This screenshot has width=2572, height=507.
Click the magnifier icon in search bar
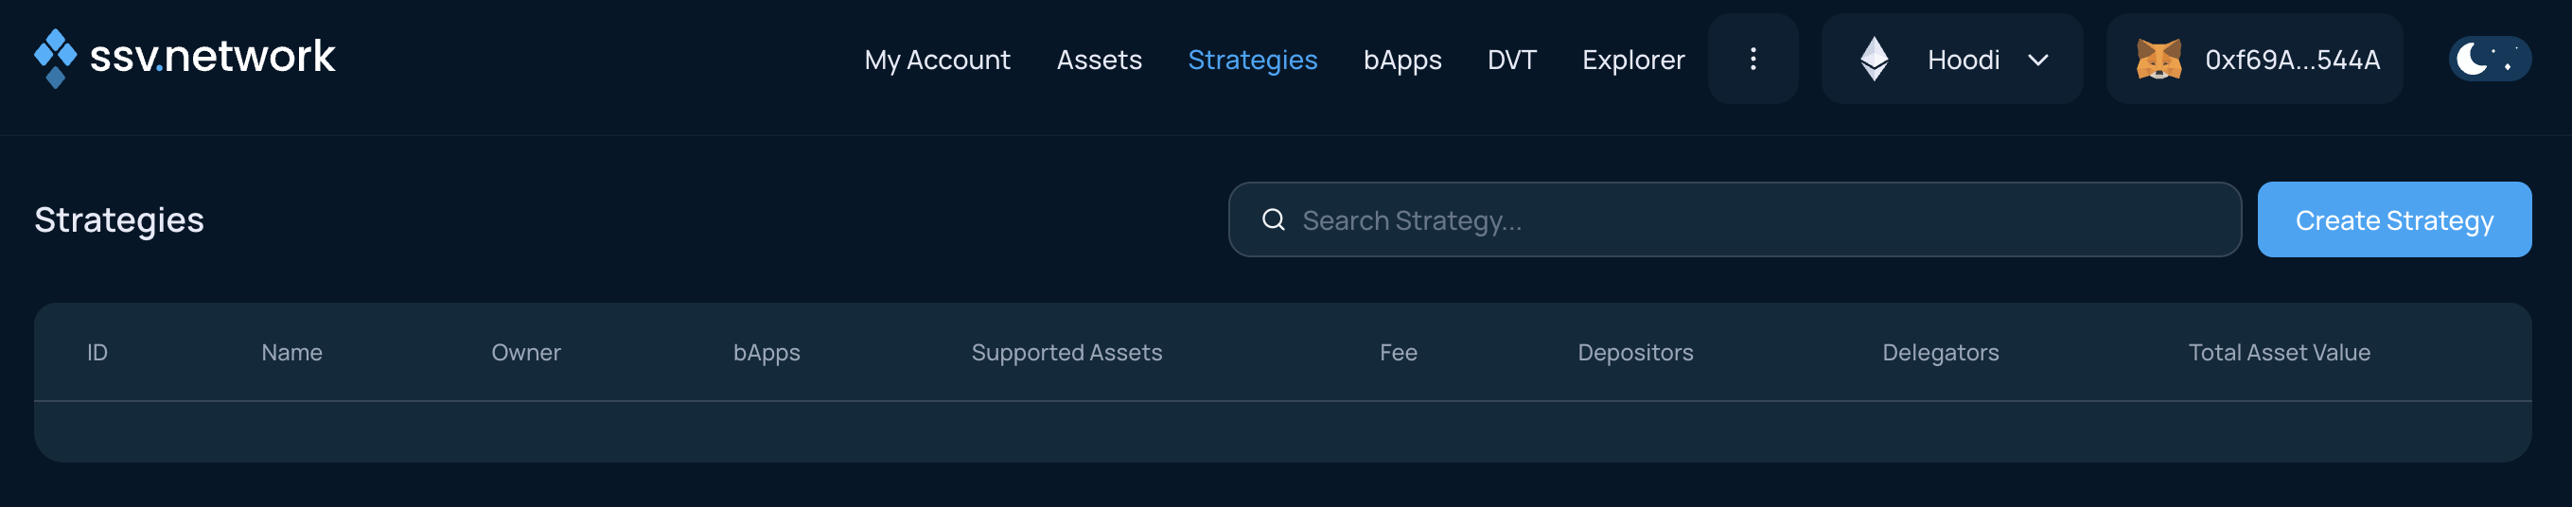coord(1273,219)
